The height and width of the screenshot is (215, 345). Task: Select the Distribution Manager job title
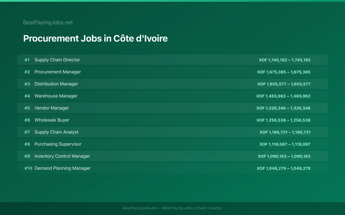[x=56, y=84]
